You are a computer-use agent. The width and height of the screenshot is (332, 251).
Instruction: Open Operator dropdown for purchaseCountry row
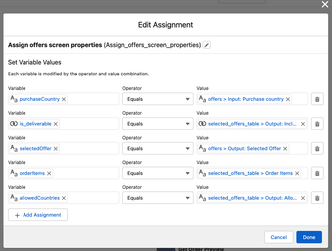pyautogui.click(x=157, y=99)
